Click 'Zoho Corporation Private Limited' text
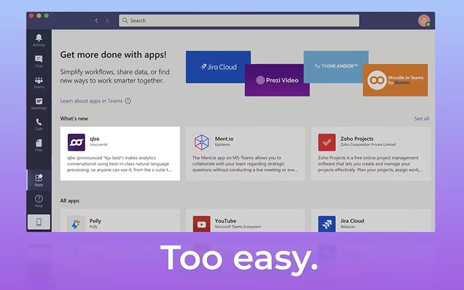 (368, 144)
